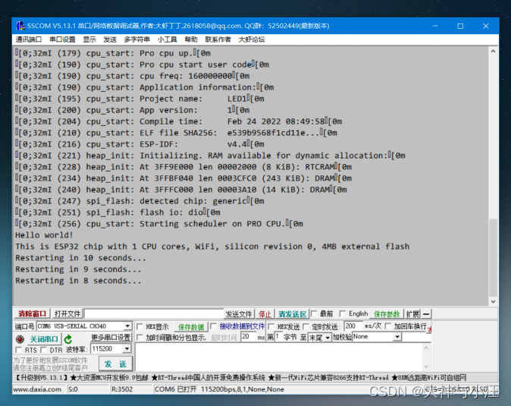Click the red port status indicator icon
This screenshot has width=511, height=406.
[x=20, y=339]
